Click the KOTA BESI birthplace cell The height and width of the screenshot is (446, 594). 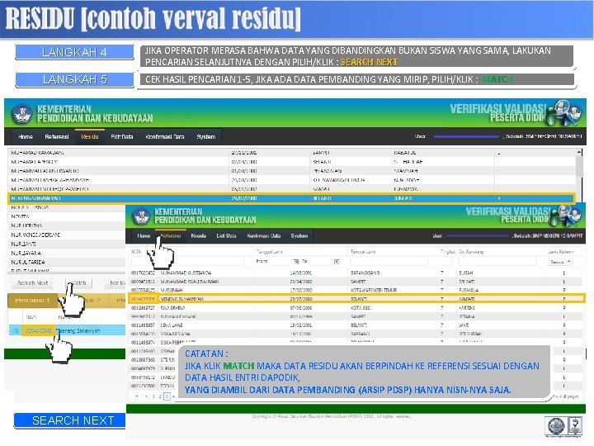pyautogui.click(x=360, y=307)
